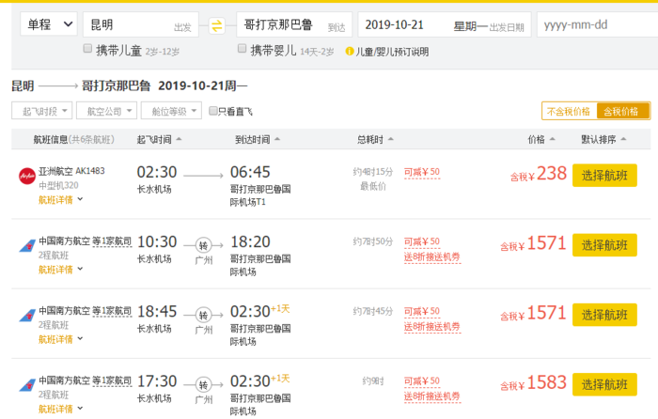
Task: Enable the 携带儿童 checkbox
Action: (87, 51)
